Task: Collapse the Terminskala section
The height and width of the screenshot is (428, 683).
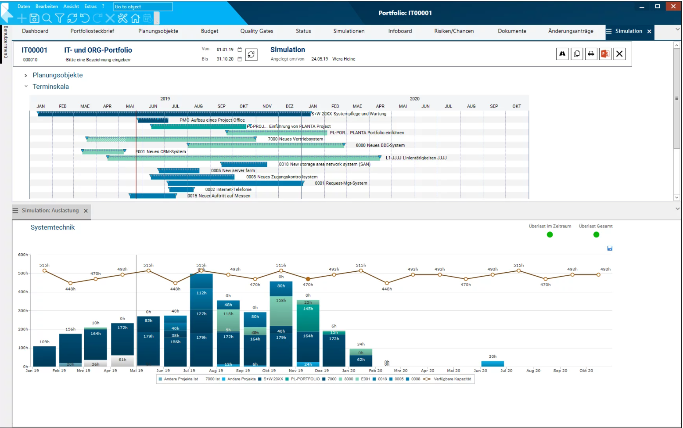Action: tap(26, 86)
